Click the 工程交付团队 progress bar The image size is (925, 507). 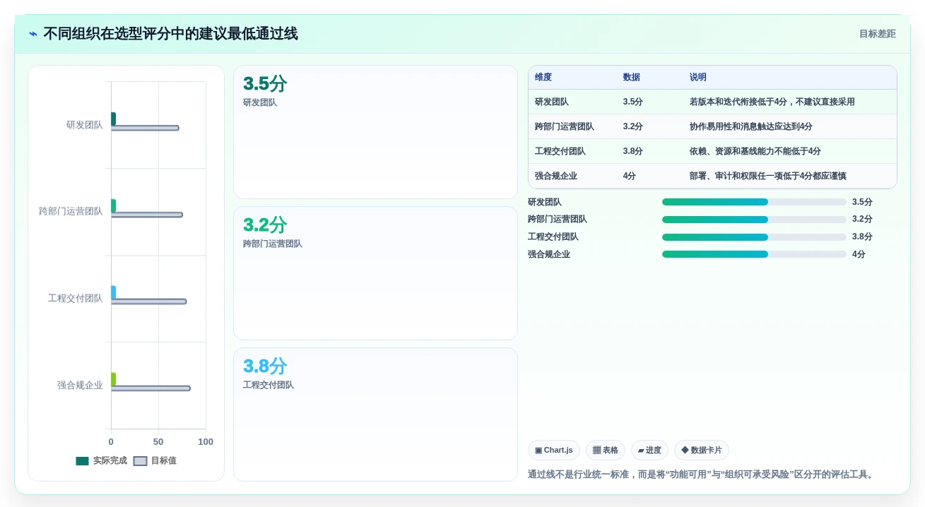(754, 237)
